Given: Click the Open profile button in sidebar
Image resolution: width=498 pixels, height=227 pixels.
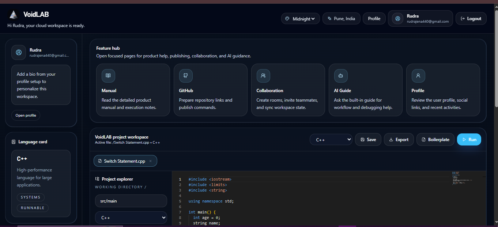Looking at the screenshot, I should point(26,116).
